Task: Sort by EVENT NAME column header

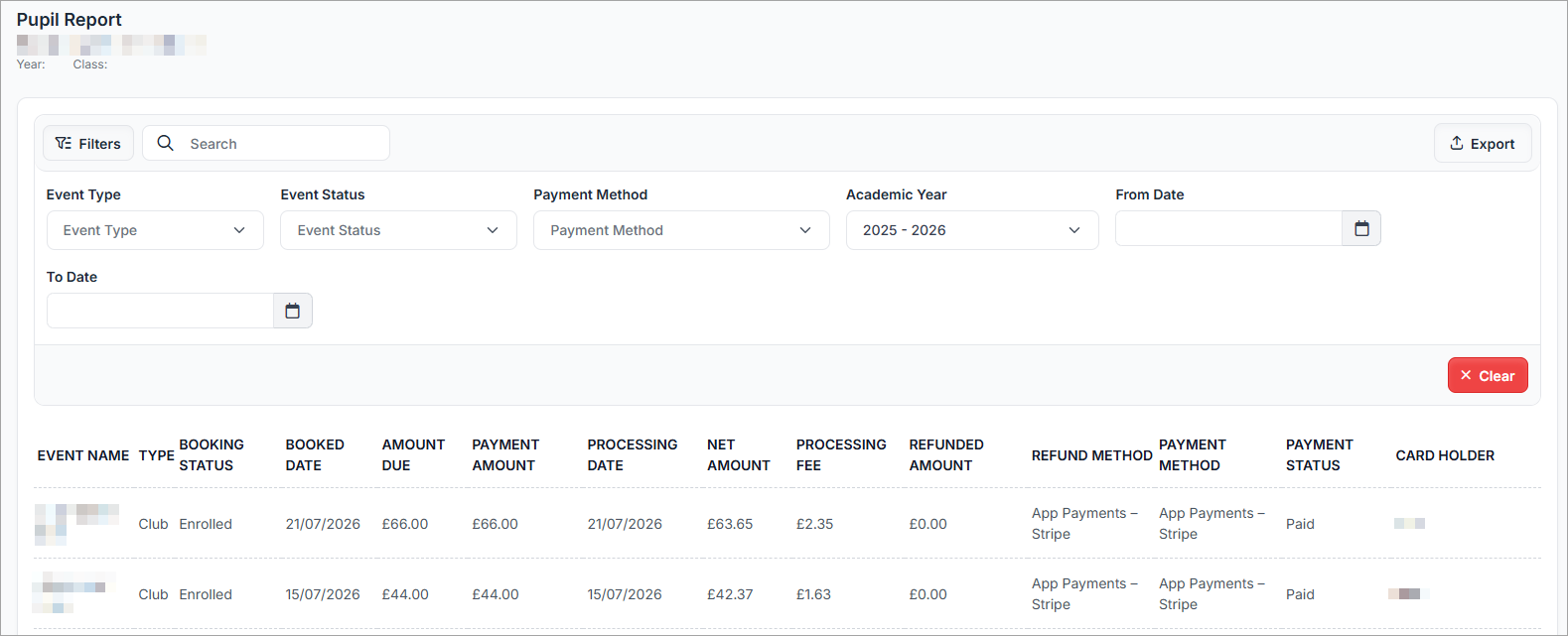Action: pos(83,455)
